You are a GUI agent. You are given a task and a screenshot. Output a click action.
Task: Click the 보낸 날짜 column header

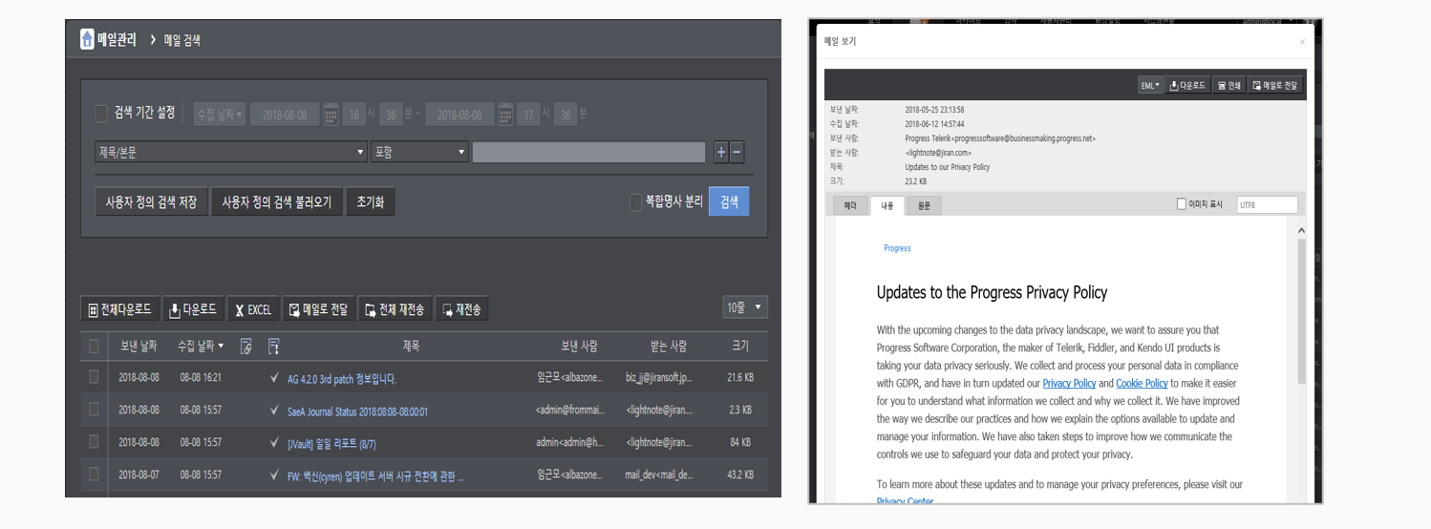[138, 346]
